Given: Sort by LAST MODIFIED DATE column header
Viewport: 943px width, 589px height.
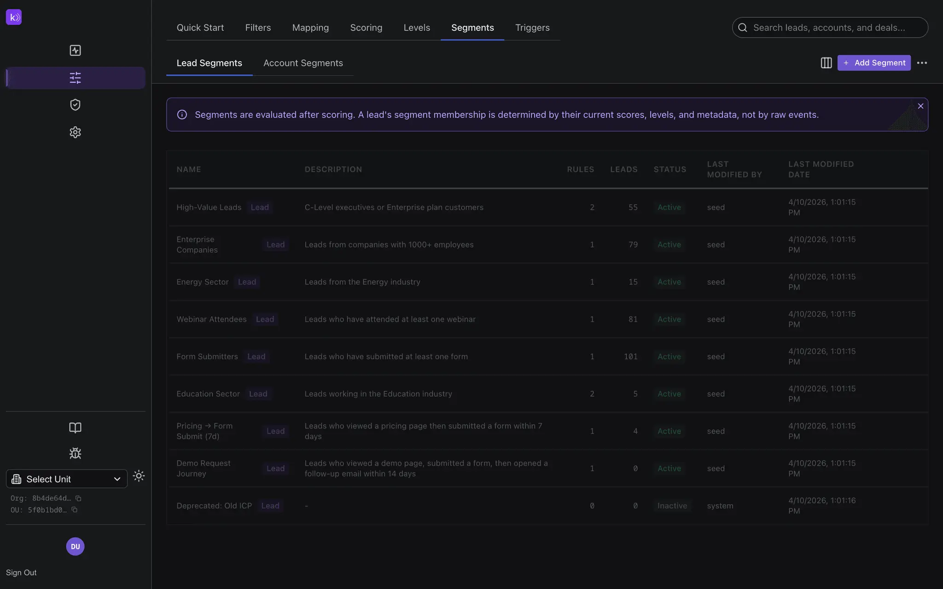Looking at the screenshot, I should 821,169.
